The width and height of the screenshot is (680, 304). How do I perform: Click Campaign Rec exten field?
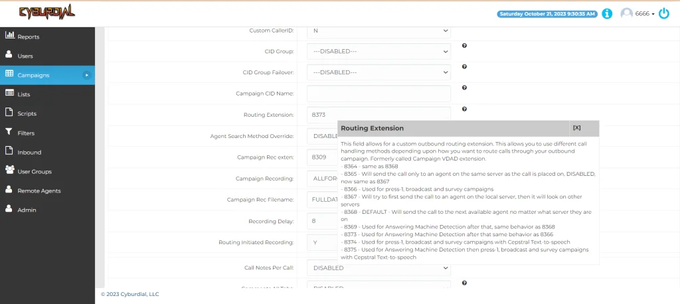coord(322,157)
